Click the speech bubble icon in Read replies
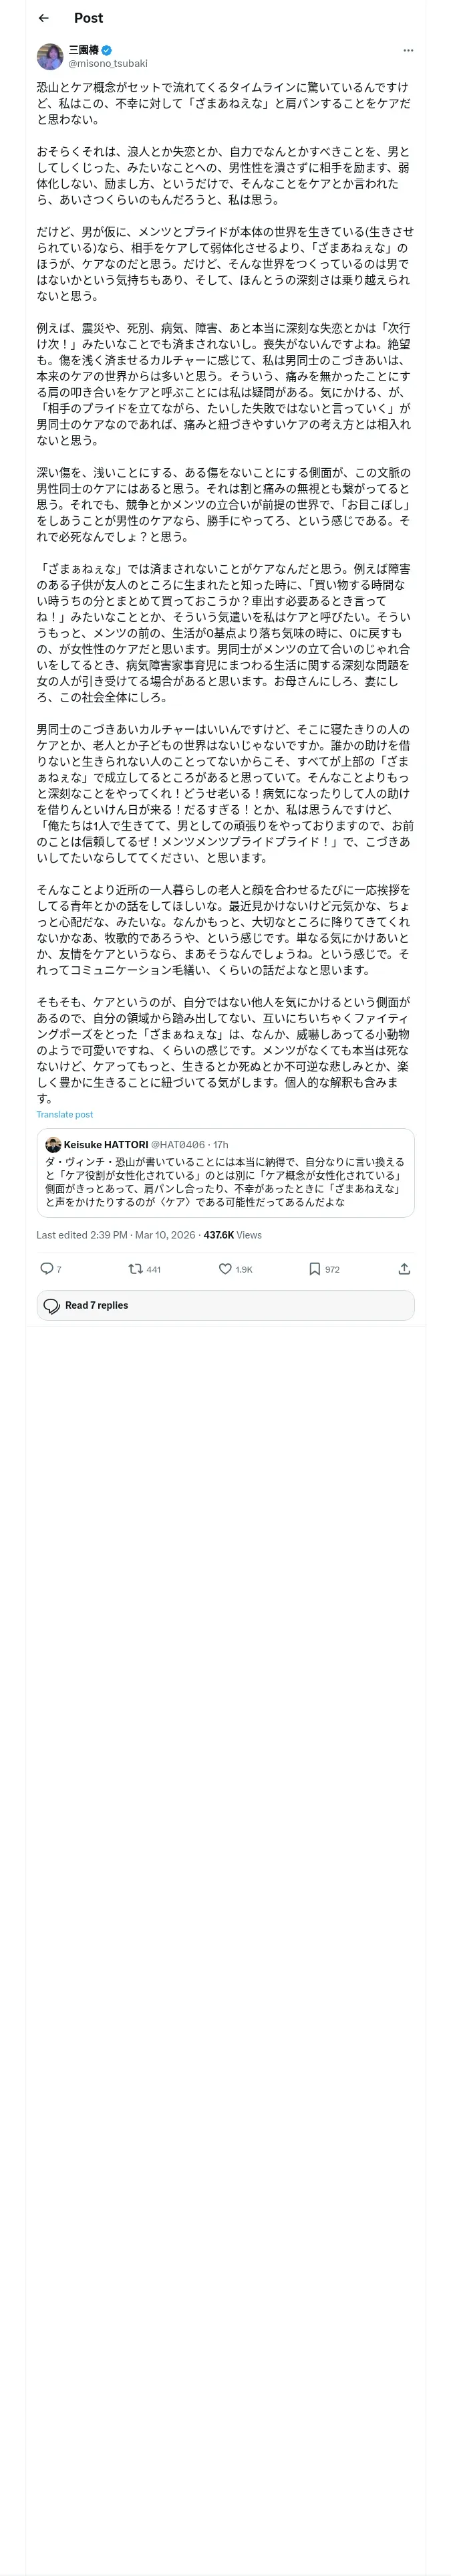The width and height of the screenshot is (451, 2576). click(52, 1306)
